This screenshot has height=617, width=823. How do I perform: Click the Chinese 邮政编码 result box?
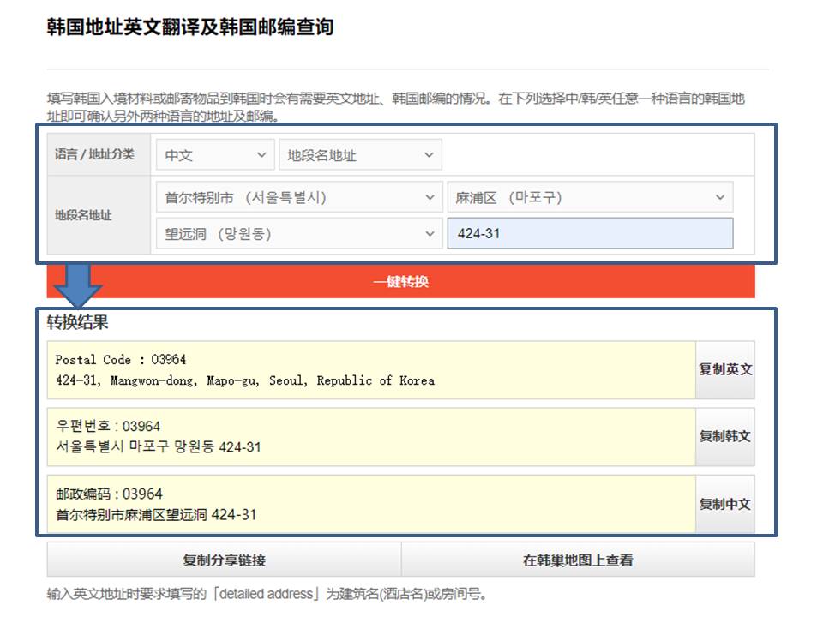tap(370, 505)
